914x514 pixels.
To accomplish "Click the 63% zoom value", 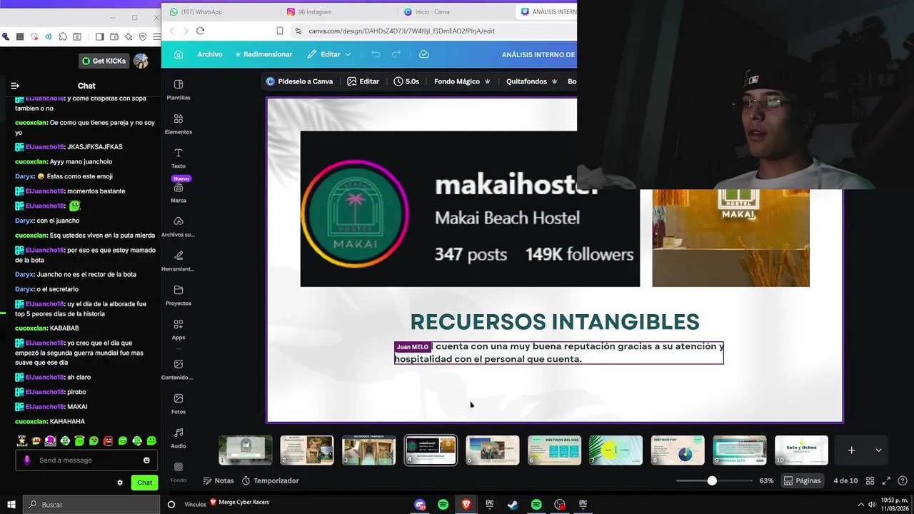I will click(x=766, y=480).
